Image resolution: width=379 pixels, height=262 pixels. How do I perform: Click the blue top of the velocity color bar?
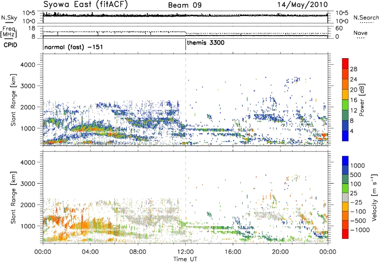point(345,161)
